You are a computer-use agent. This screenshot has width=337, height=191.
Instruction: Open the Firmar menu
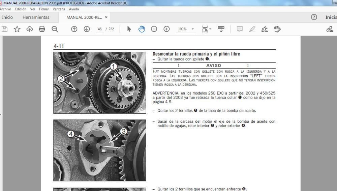coord(44,9)
